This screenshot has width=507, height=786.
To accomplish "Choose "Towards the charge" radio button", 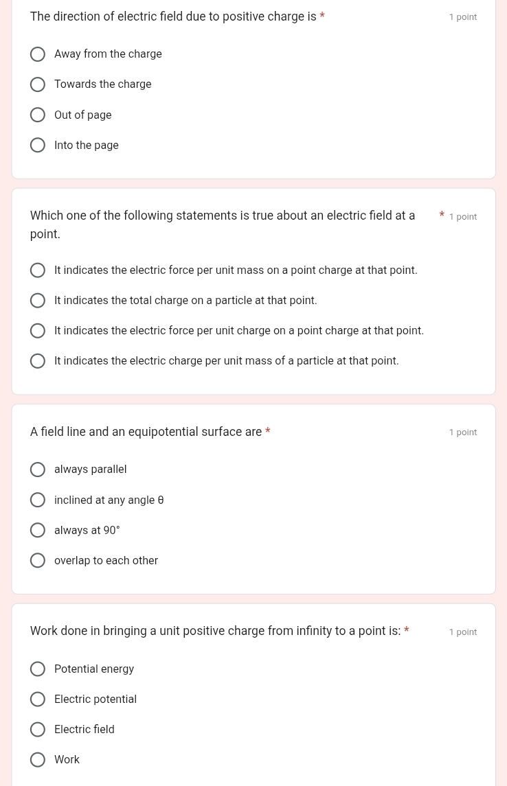I will pyautogui.click(x=38, y=84).
